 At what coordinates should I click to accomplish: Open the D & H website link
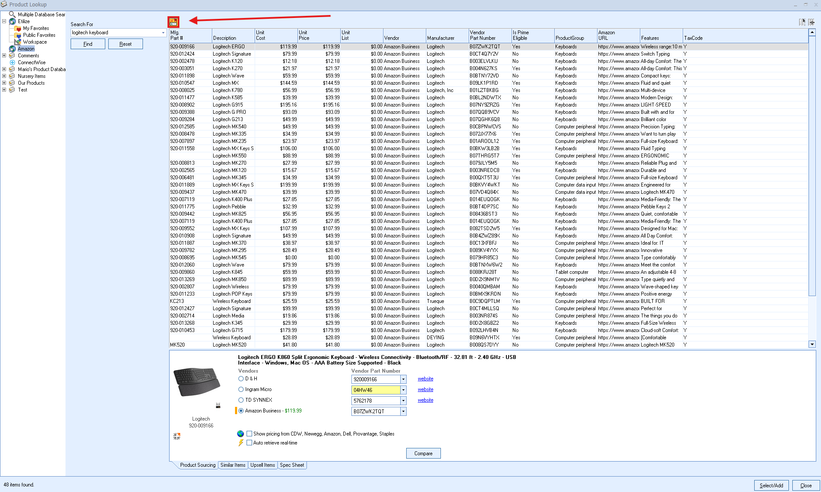coord(425,379)
